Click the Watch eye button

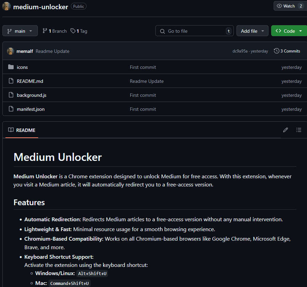(x=290, y=6)
